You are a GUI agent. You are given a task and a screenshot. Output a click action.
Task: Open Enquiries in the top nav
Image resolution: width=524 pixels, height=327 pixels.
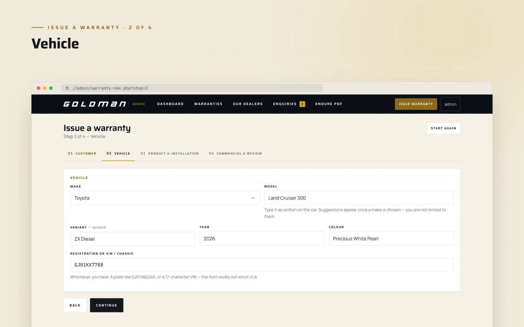pos(285,104)
